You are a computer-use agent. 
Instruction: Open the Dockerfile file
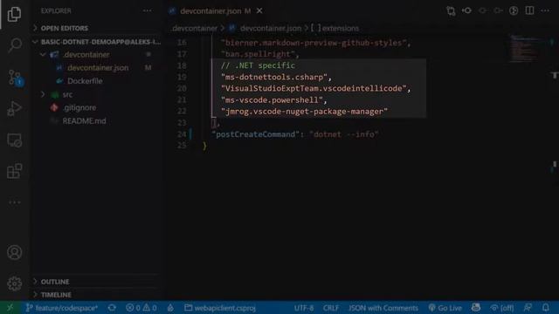pyautogui.click(x=85, y=81)
